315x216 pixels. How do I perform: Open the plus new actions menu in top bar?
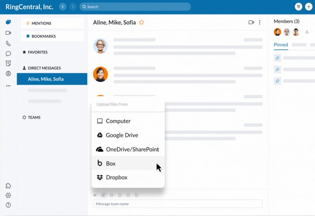click(309, 7)
